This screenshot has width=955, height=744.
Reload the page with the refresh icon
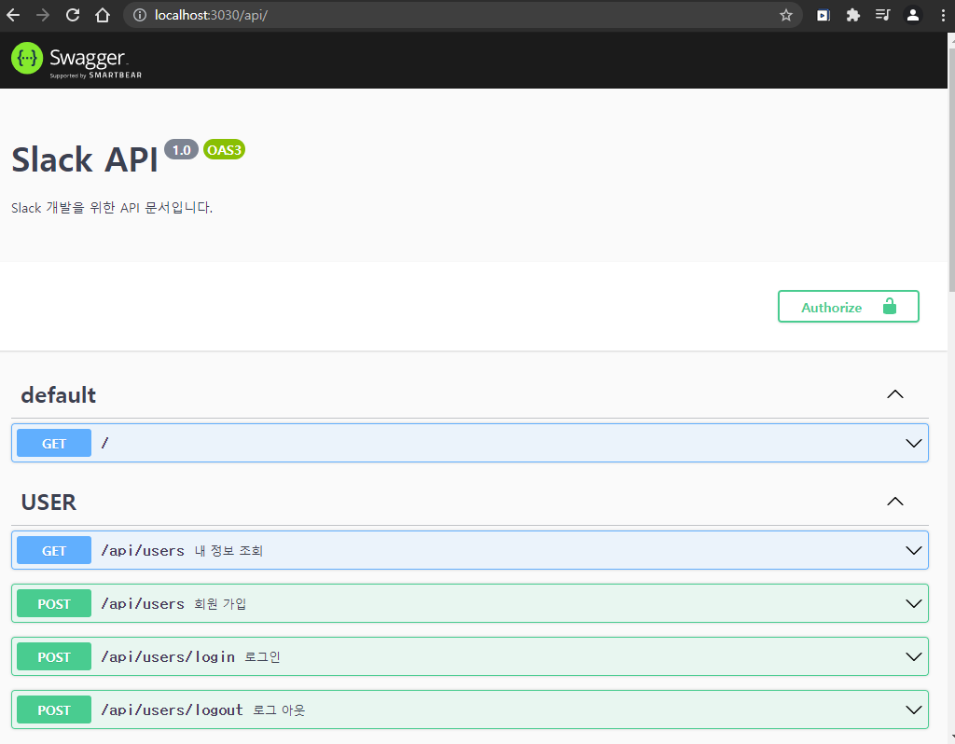pos(73,15)
